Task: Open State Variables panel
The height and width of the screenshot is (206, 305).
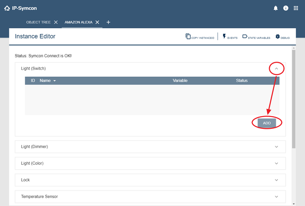Action: point(245,37)
